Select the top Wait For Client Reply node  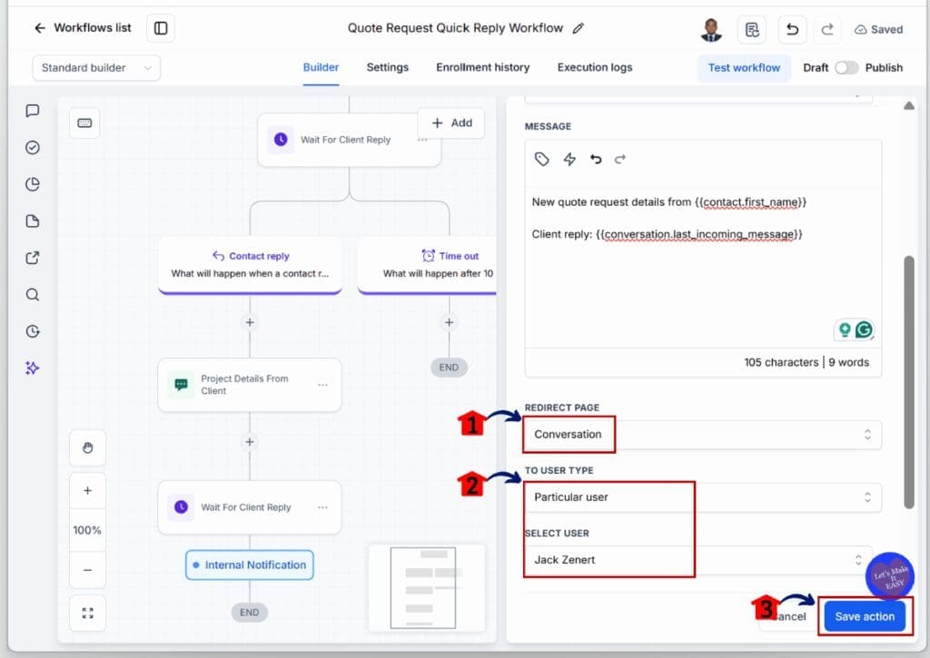(349, 140)
